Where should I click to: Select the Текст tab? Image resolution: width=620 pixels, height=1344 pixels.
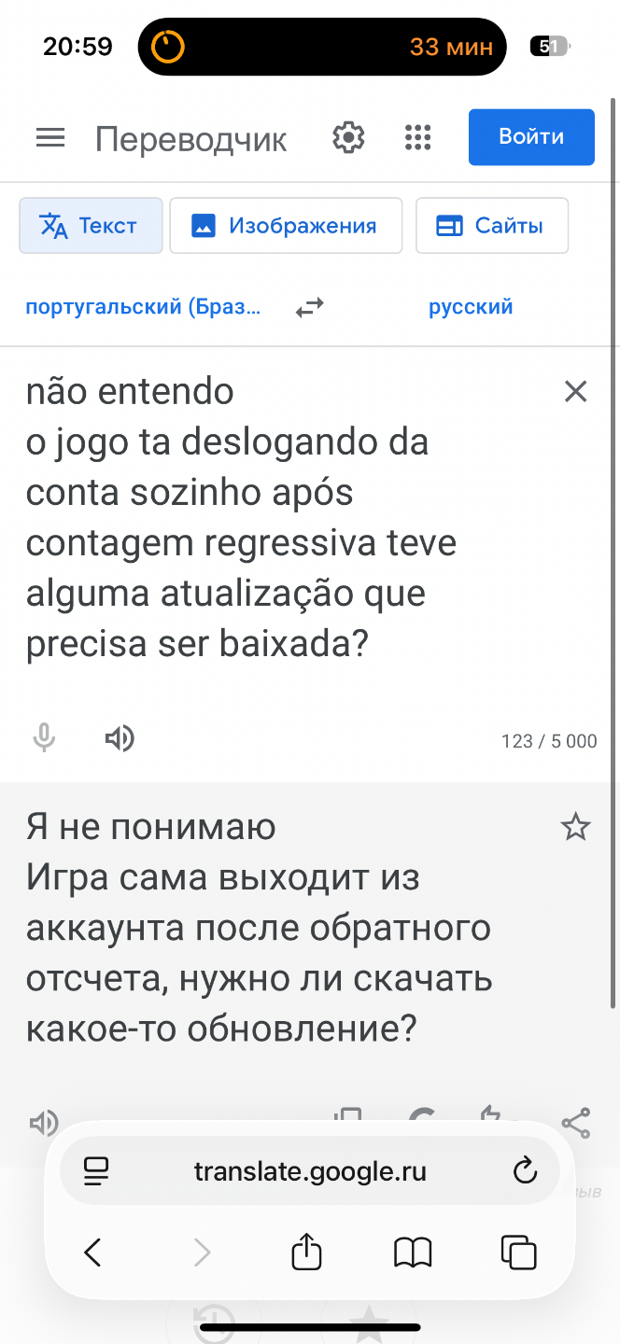pyautogui.click(x=91, y=226)
